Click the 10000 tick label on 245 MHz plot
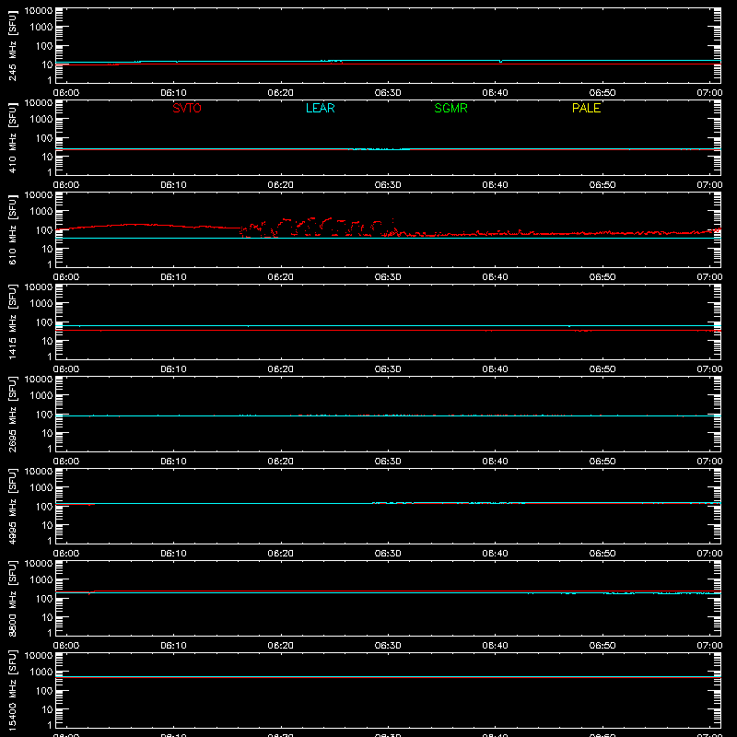This screenshot has width=737, height=737. pyautogui.click(x=39, y=11)
